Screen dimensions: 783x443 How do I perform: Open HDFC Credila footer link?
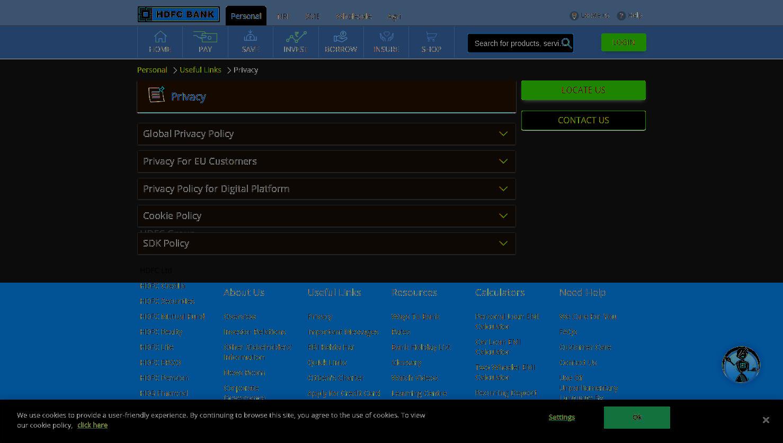[x=163, y=286]
